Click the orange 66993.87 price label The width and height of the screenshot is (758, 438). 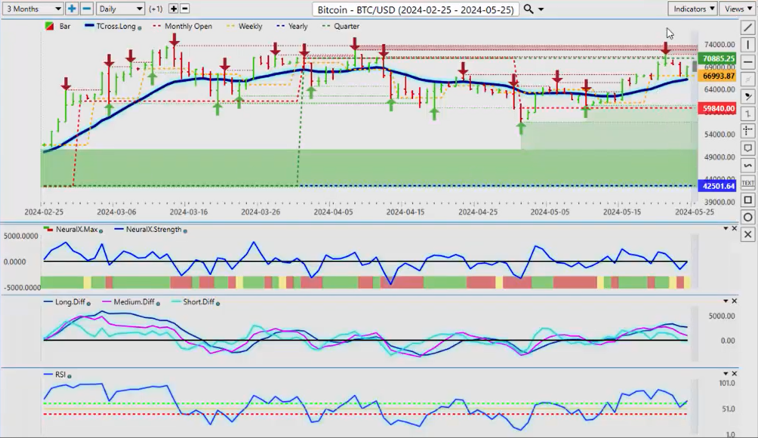tap(717, 76)
